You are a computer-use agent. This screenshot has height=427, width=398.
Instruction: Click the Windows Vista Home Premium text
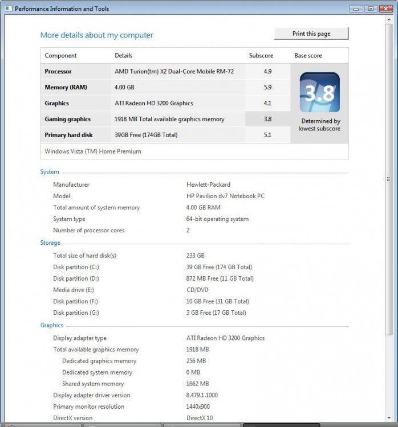click(93, 151)
